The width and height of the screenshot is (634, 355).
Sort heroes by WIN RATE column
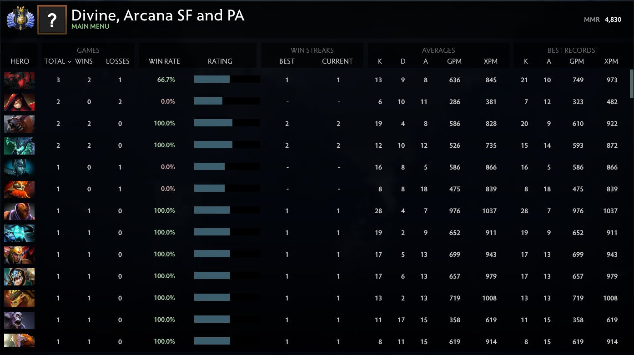(x=164, y=61)
